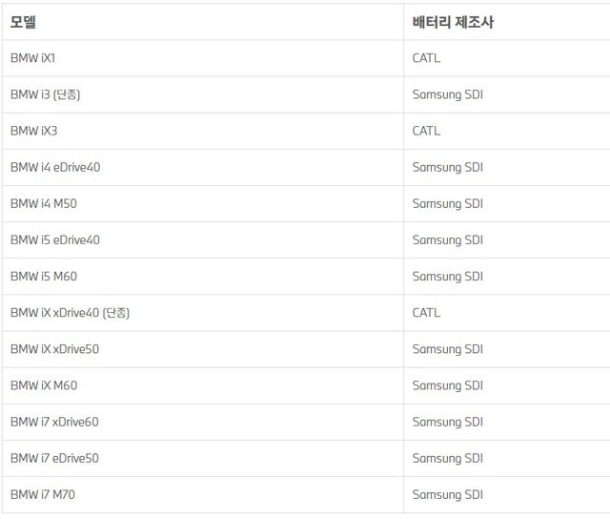Click CATL battery maker for BMW iX3
610x519 pixels.
point(426,131)
